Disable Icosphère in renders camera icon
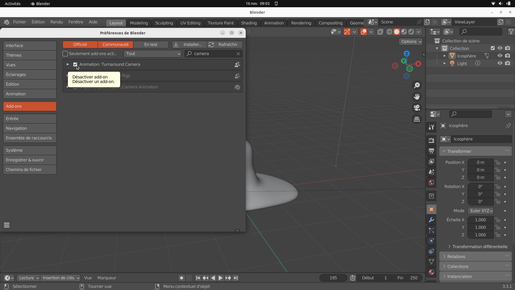The height and width of the screenshot is (290, 515). 507,56
